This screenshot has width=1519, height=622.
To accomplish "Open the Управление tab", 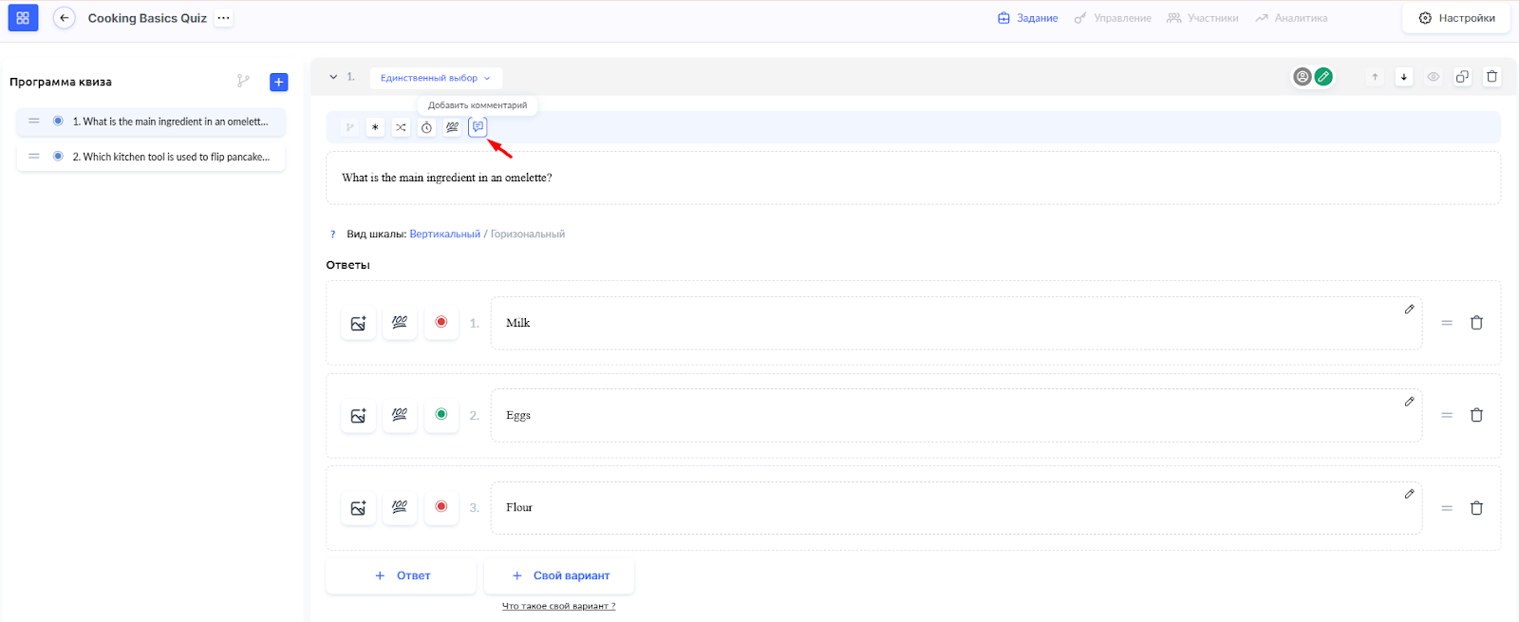I will pos(1113,18).
